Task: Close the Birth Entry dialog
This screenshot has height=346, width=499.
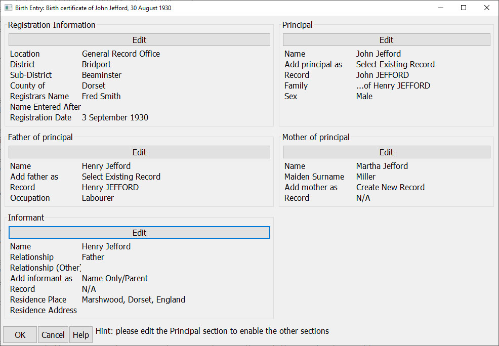Action: click(487, 8)
